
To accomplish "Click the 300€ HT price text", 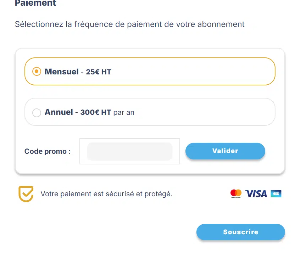I will [x=96, y=112].
